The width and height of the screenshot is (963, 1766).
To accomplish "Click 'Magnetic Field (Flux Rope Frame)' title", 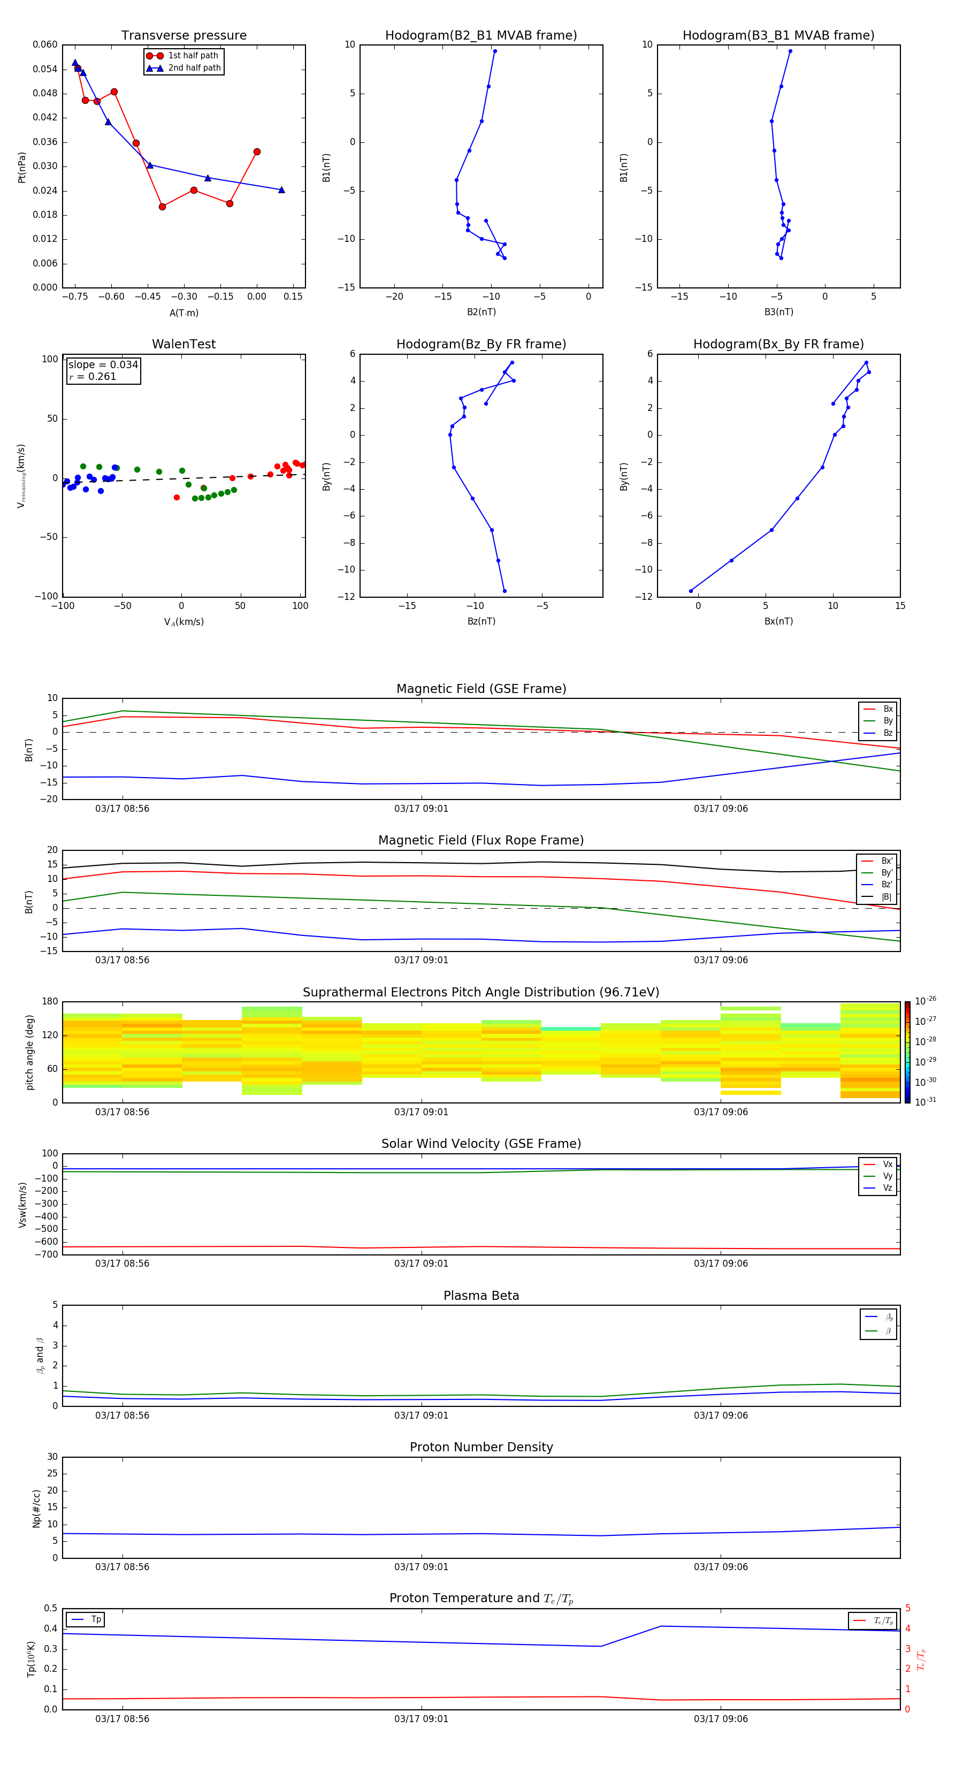I will pyautogui.click(x=481, y=841).
